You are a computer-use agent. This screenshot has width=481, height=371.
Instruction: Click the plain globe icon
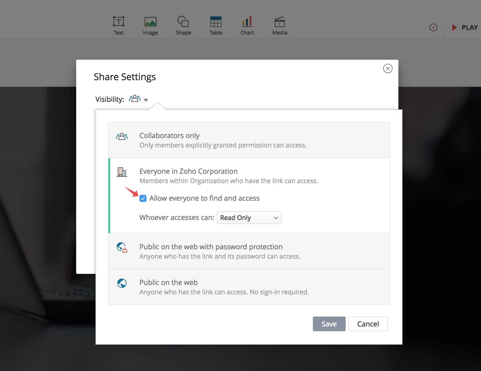coord(122,283)
